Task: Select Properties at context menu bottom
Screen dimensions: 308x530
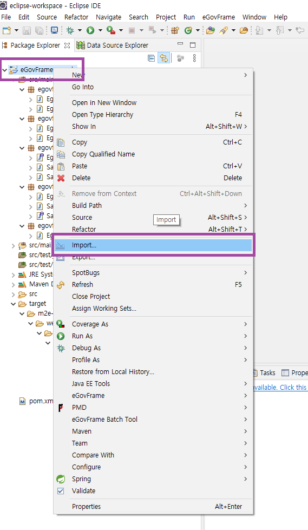Action: 153,506
